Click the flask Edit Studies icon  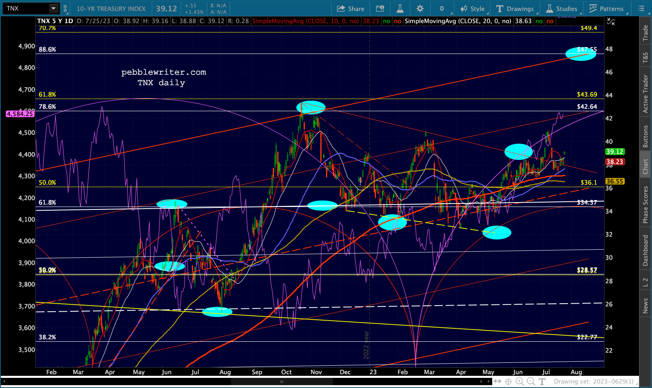(400, 9)
